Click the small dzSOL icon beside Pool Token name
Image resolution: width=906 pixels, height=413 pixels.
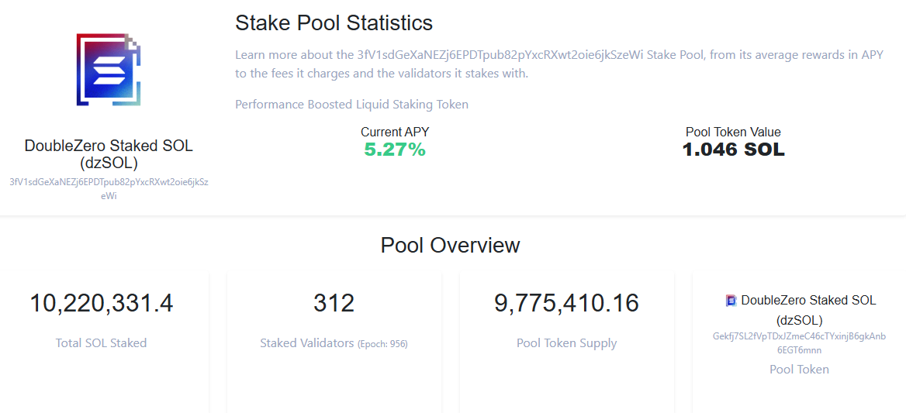point(731,301)
